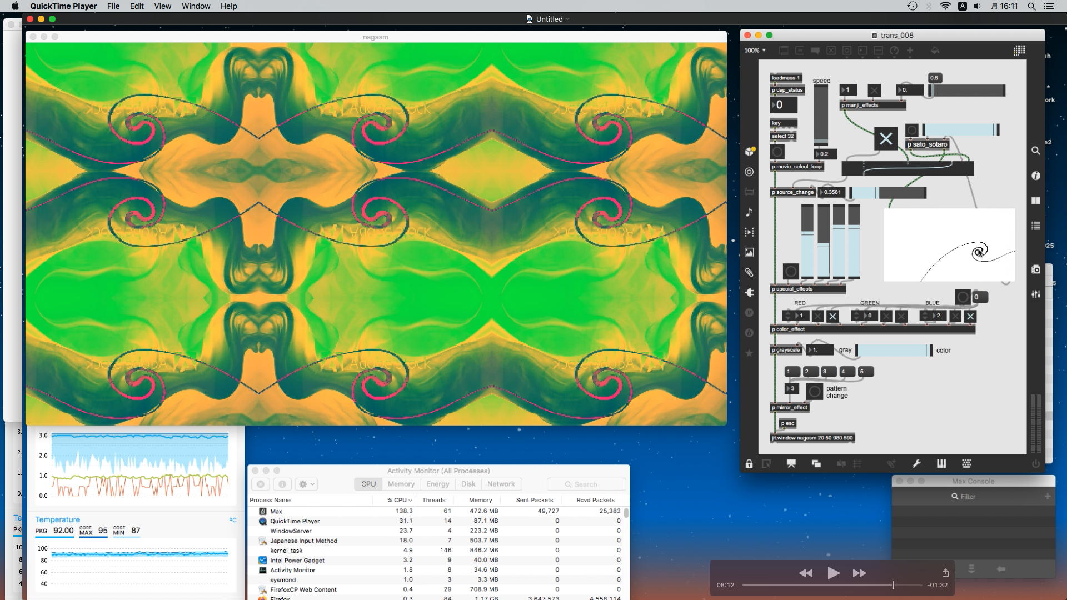Click the audio note icon in sidebar
Image resolution: width=1067 pixels, height=600 pixels.
(x=749, y=212)
